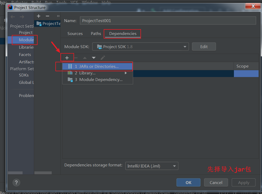Viewport: 262px width, 194px height.
Task: Switch to the Dependencies tab
Action: click(x=123, y=34)
